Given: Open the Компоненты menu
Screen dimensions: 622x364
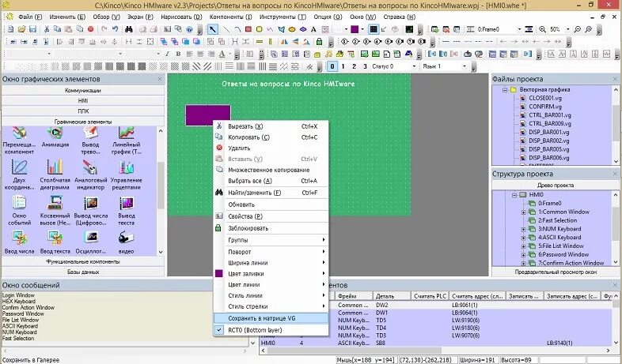Looking at the screenshot, I should point(230,17).
